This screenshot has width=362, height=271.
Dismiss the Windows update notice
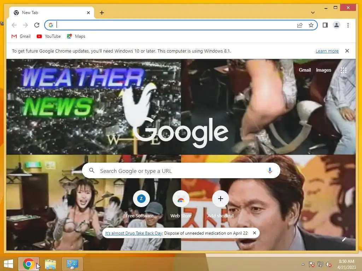(x=347, y=51)
